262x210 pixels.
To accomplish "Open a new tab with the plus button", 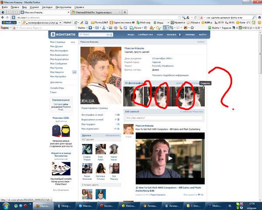I will (x=125, y=12).
